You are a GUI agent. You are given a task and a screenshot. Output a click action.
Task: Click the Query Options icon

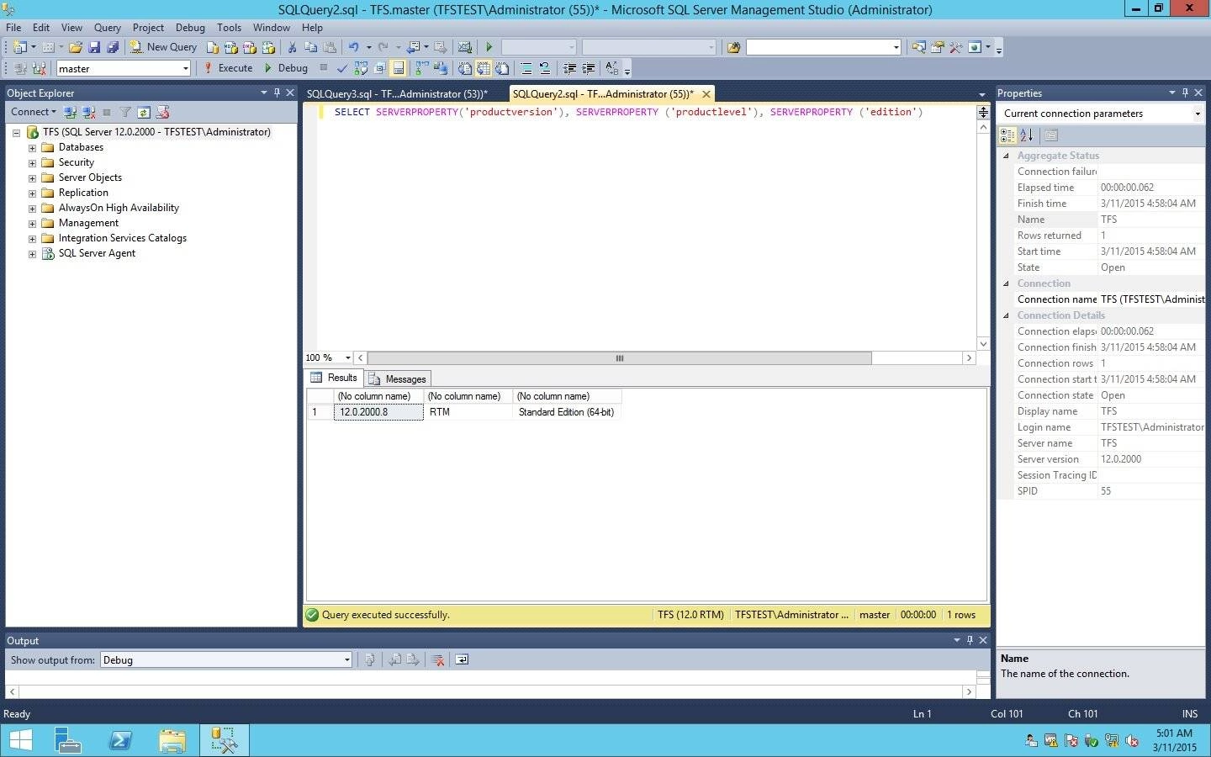[379, 68]
